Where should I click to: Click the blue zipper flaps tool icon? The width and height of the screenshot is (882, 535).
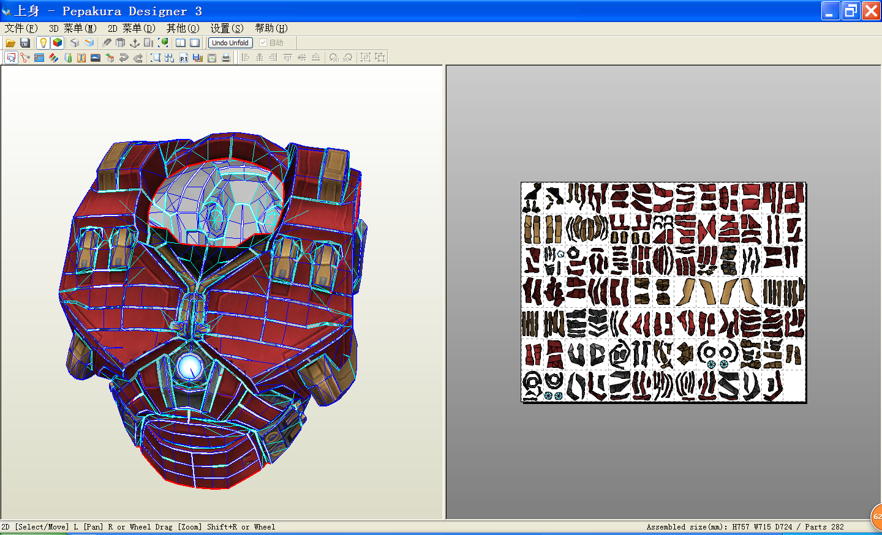[x=39, y=58]
